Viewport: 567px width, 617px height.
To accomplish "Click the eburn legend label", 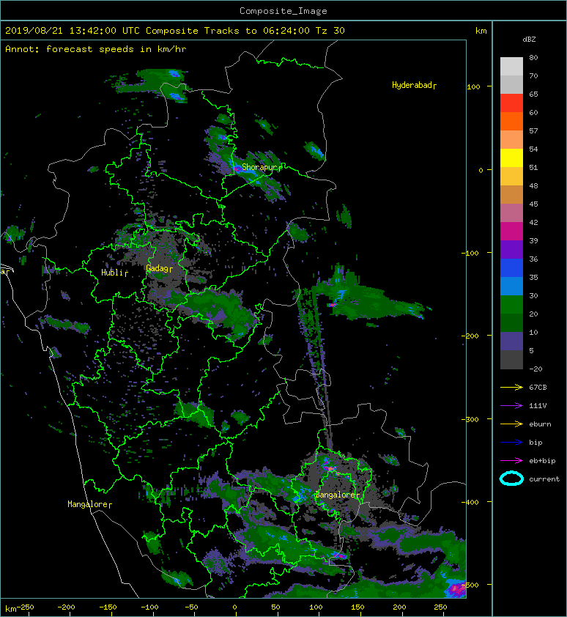I will pos(540,424).
